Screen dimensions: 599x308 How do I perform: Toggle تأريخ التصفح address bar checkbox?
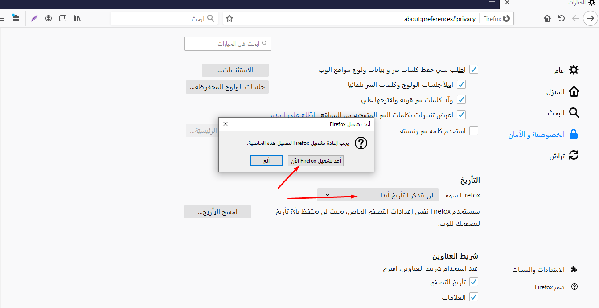[474, 282]
